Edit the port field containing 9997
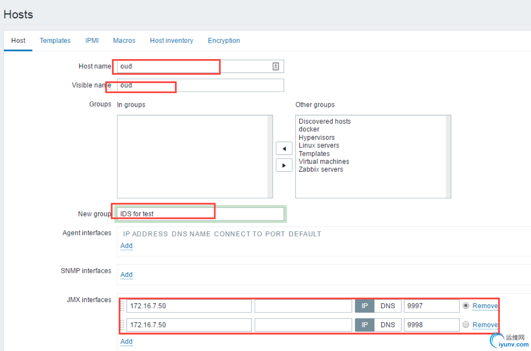 431,306
